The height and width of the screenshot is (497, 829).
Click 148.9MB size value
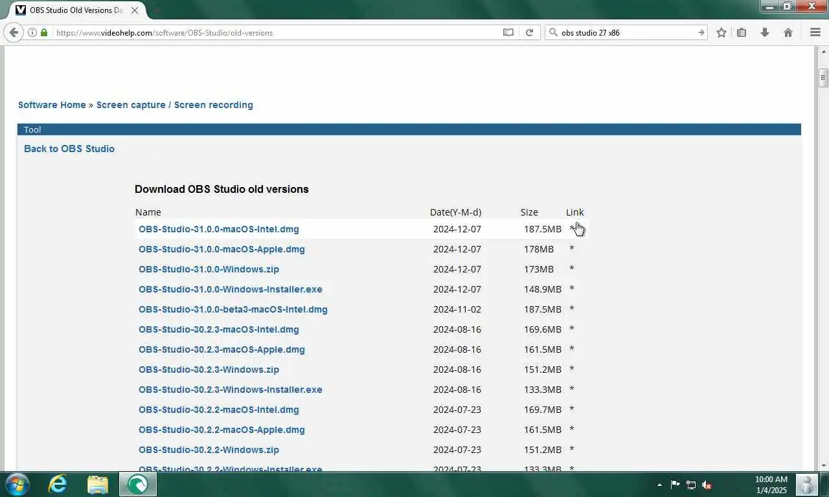(543, 289)
